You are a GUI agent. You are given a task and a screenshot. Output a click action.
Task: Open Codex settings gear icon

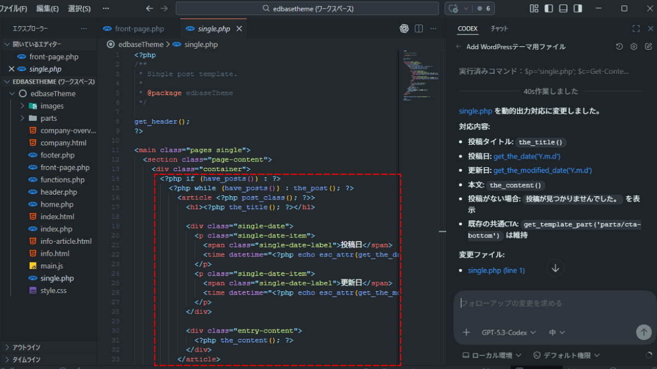(634, 46)
